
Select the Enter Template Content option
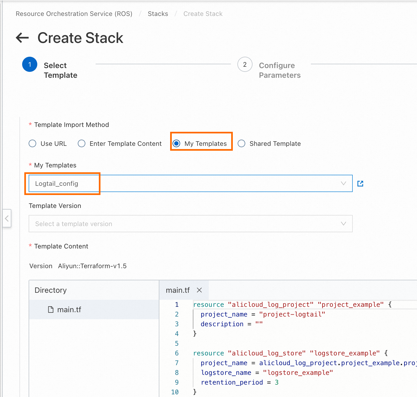(x=82, y=143)
